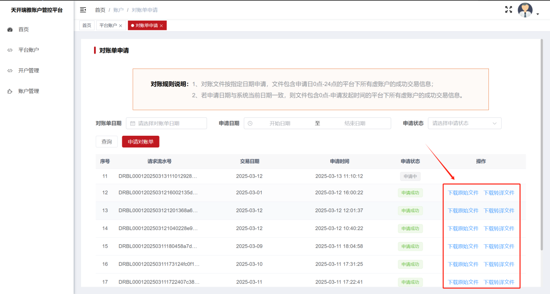This screenshot has height=294, width=550.
Task: Toggle fullscreen mode icon
Action: (x=509, y=10)
